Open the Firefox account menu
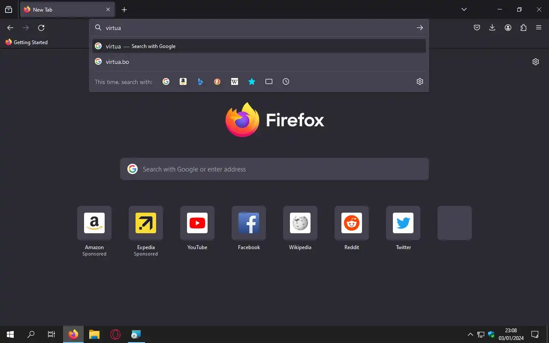Viewport: 549px width, 343px height. [x=508, y=28]
